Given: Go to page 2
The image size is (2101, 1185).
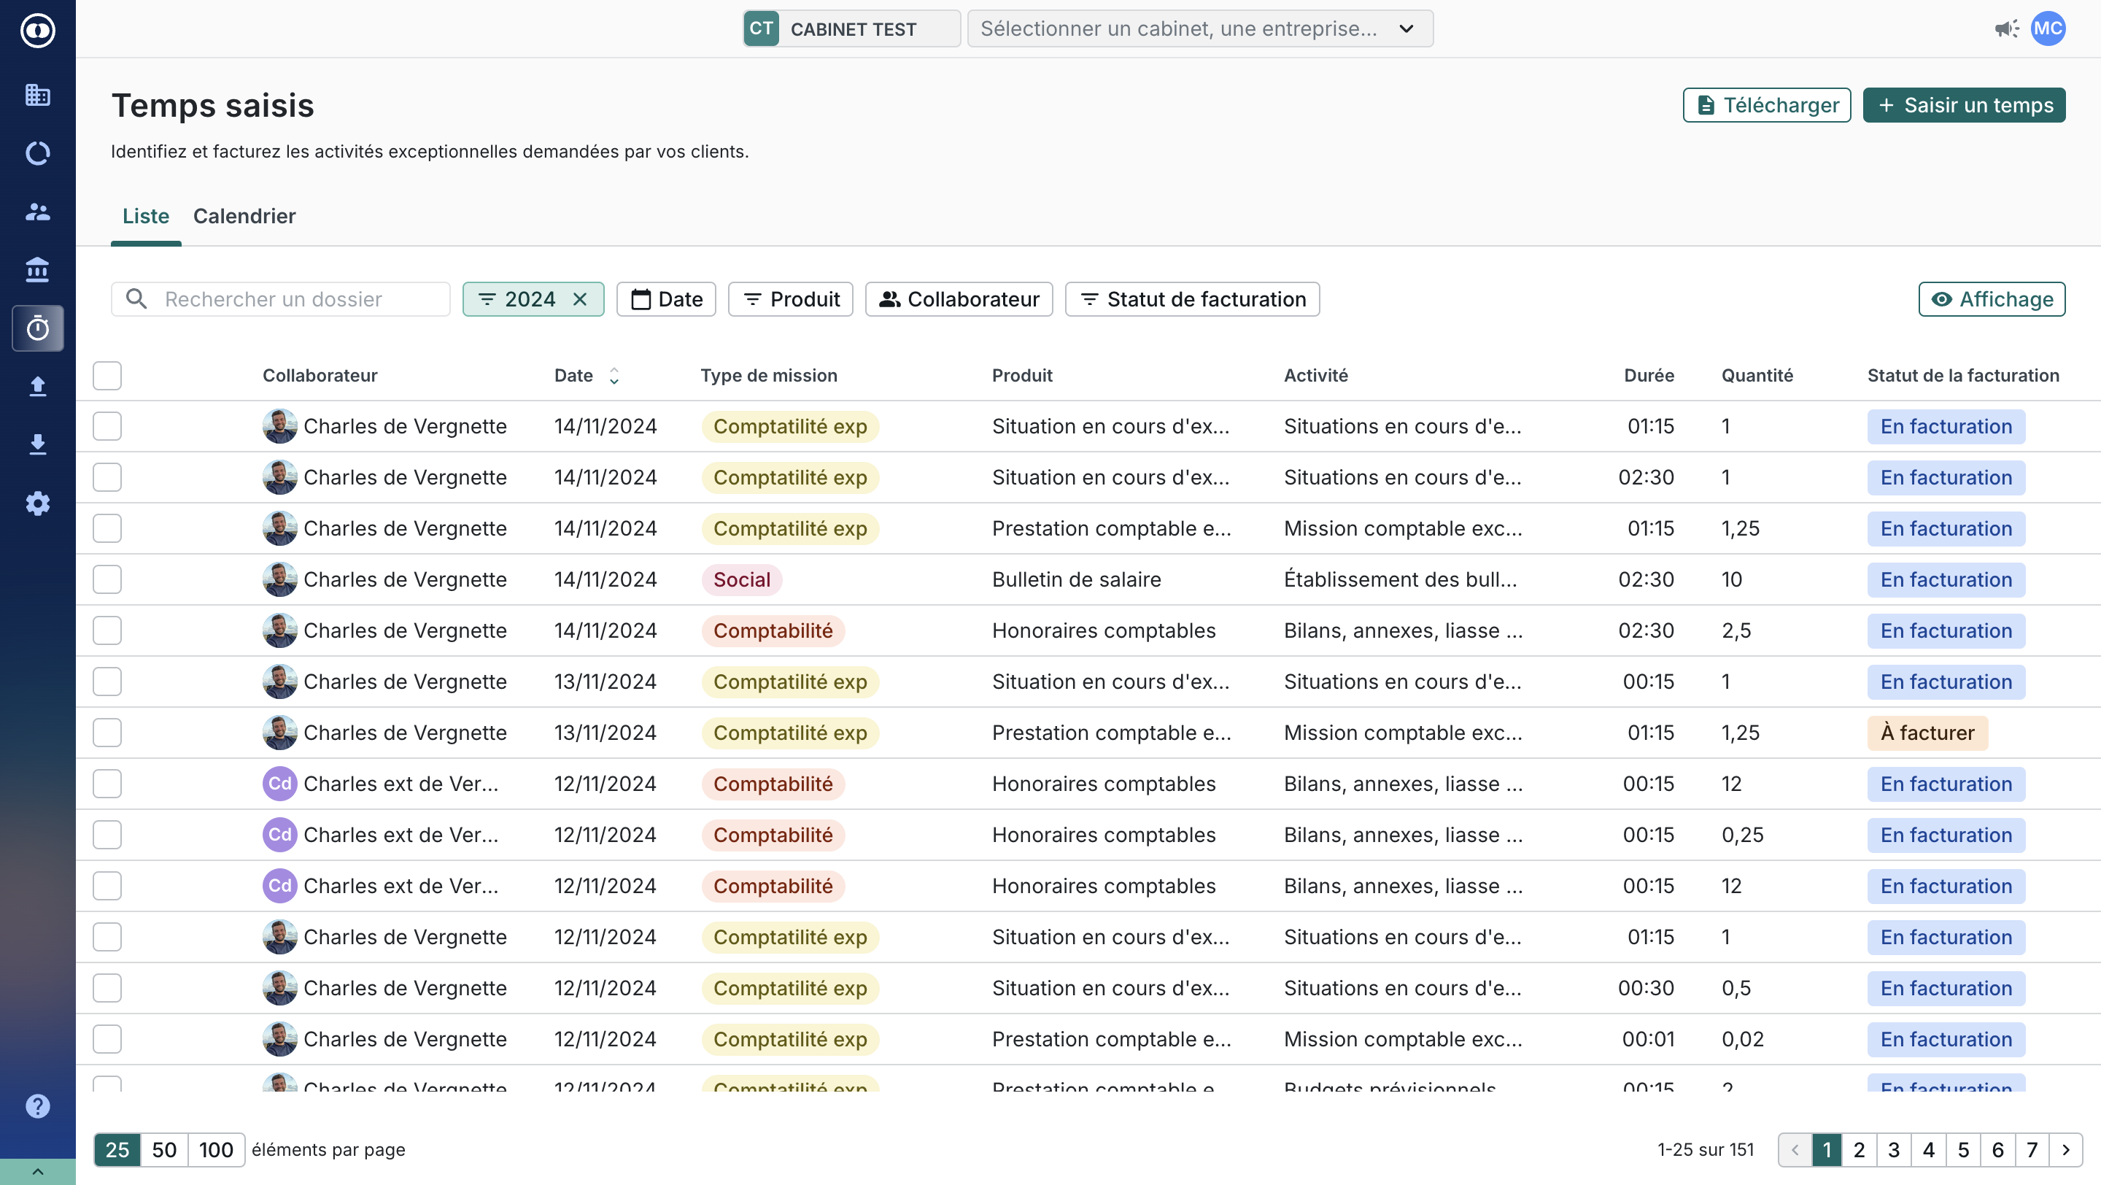Looking at the screenshot, I should coord(1859,1150).
